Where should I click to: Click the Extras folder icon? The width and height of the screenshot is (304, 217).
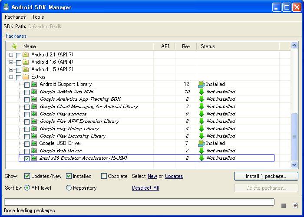[x=26, y=77]
